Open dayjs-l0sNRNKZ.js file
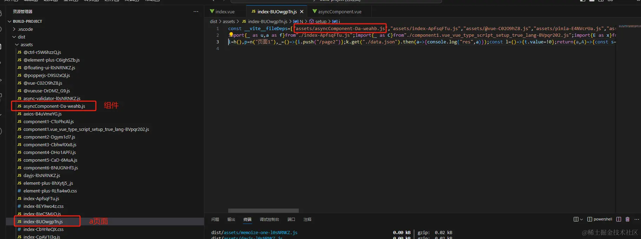Screen dimensions: 641x239 (x=42, y=175)
